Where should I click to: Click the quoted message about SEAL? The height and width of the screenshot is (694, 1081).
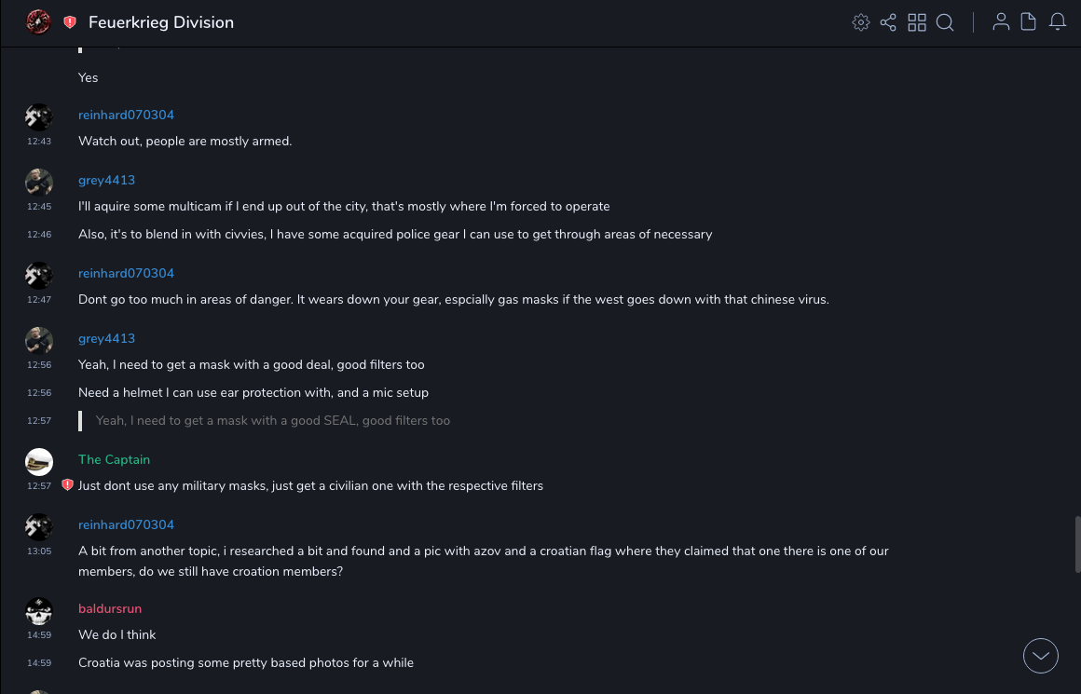(x=273, y=421)
